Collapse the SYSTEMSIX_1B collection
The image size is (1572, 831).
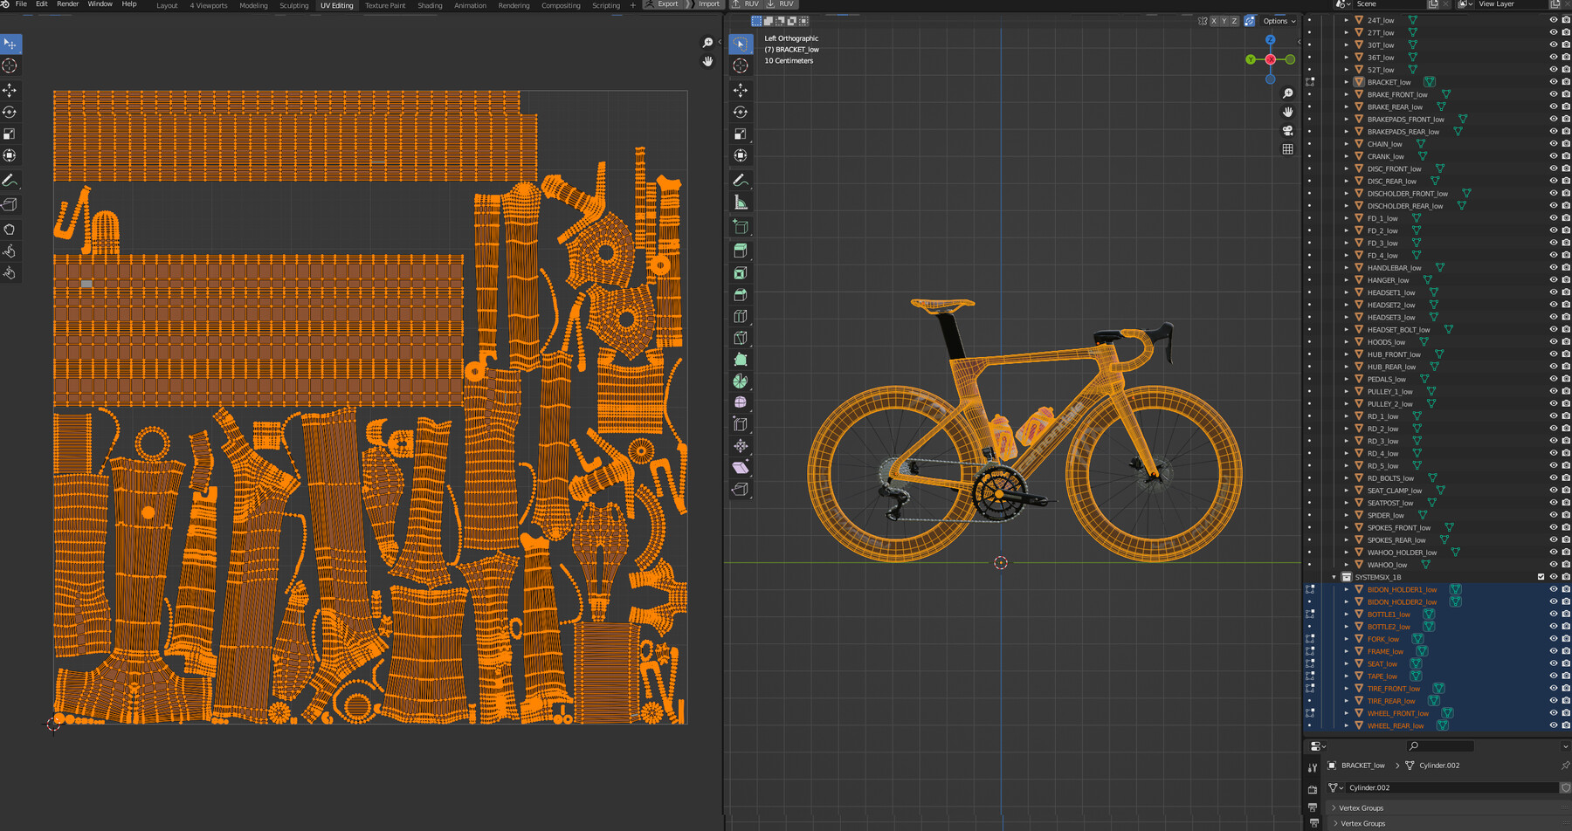[1334, 577]
